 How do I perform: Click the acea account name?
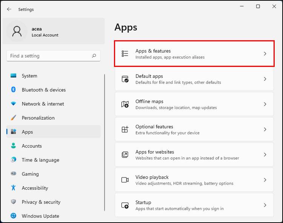(x=37, y=29)
